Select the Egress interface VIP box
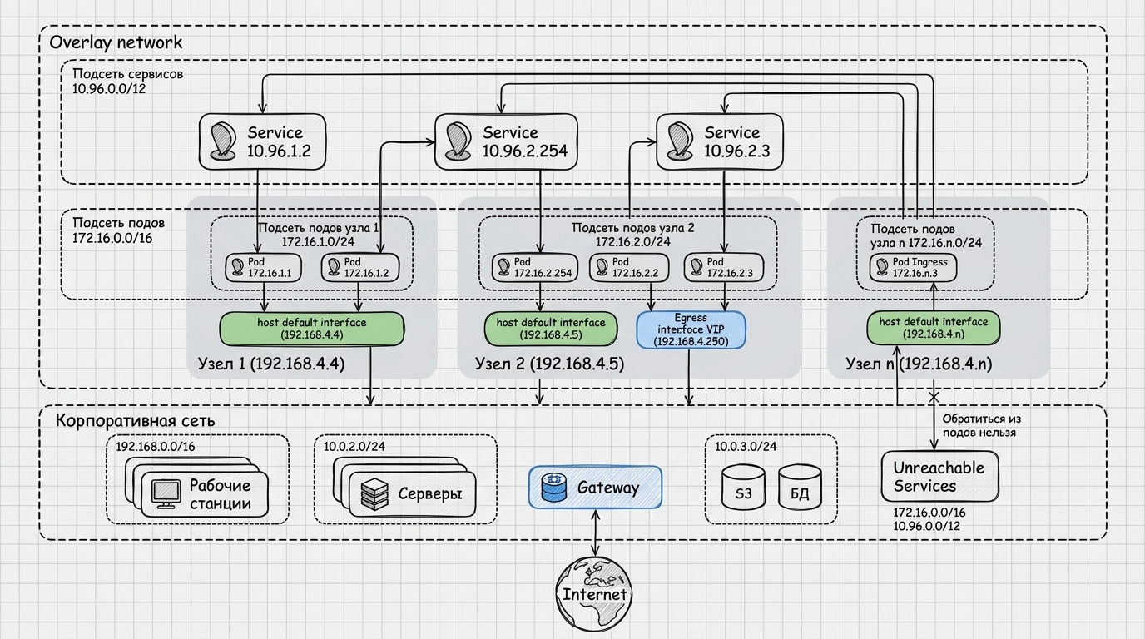The width and height of the screenshot is (1145, 639). click(691, 329)
